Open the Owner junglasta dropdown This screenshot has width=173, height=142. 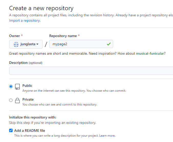tap(26, 44)
